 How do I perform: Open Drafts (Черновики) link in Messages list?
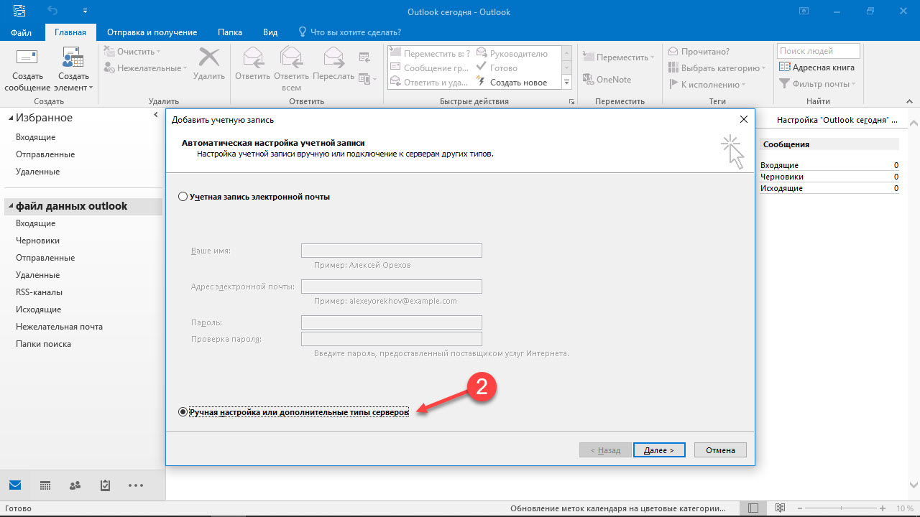point(782,177)
